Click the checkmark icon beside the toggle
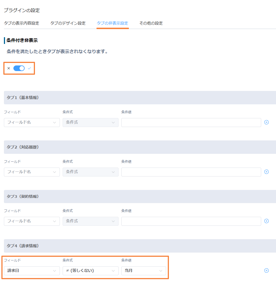276x287 pixels. pos(29,68)
